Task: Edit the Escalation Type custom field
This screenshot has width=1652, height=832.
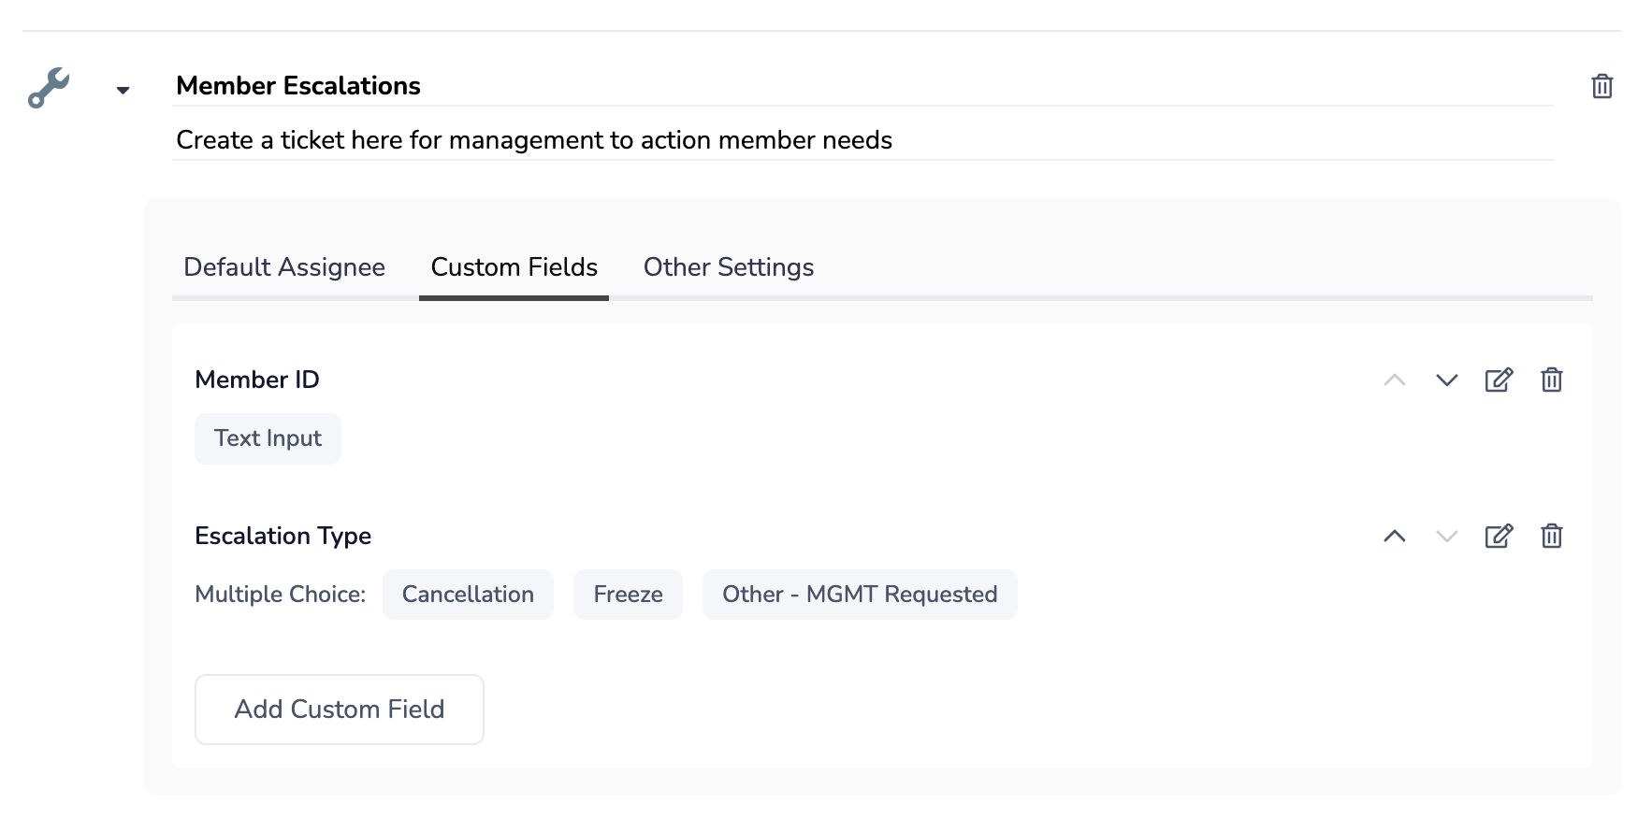Action: pos(1499,537)
